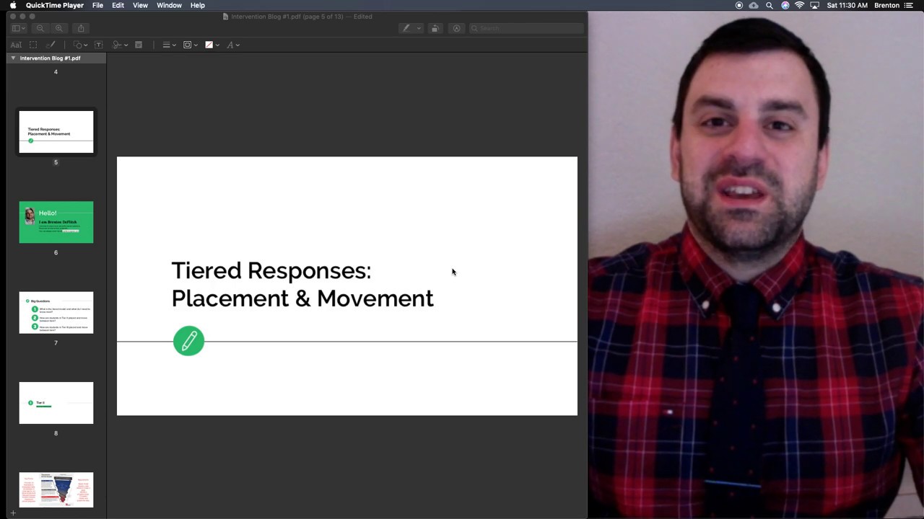Open the File menu
This screenshot has height=519, width=924.
tap(97, 5)
